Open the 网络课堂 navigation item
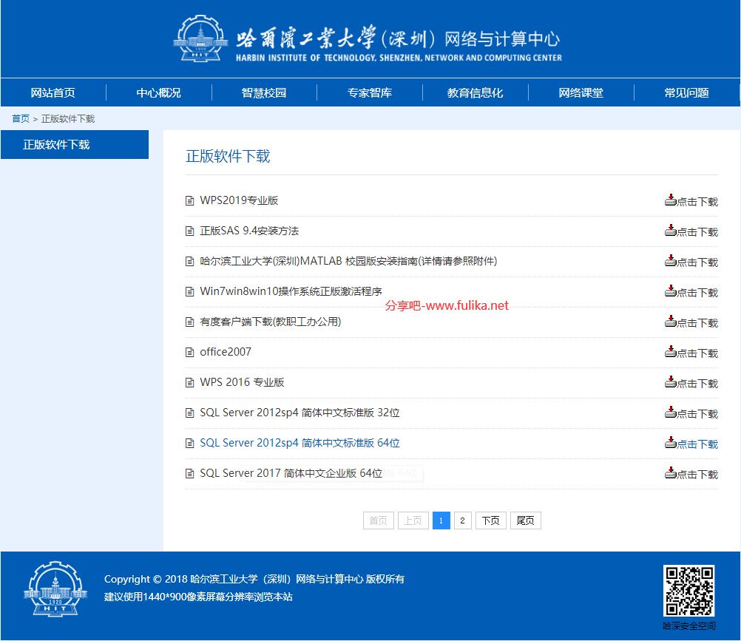 coord(581,92)
